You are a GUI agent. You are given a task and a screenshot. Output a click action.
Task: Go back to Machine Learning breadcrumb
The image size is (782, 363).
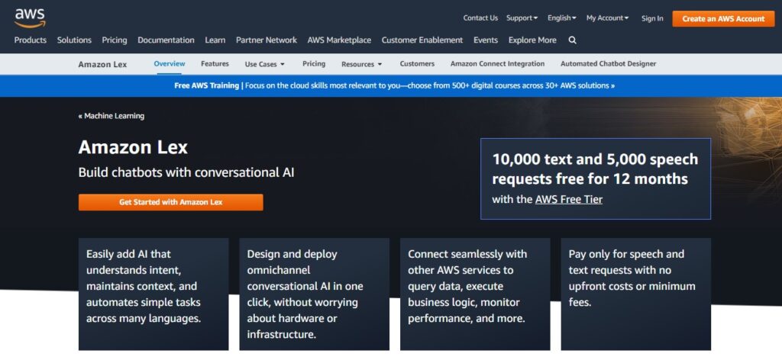pos(111,116)
